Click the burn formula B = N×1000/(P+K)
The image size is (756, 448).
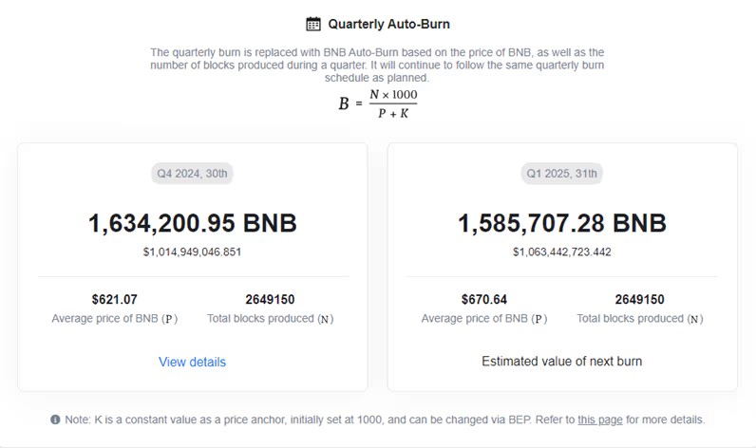click(x=378, y=103)
